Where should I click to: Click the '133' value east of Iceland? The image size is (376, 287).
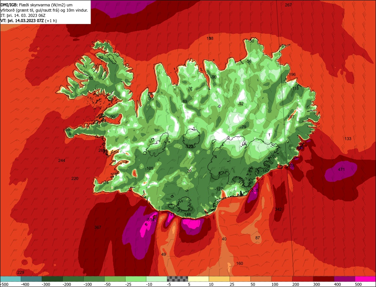(x=348, y=139)
